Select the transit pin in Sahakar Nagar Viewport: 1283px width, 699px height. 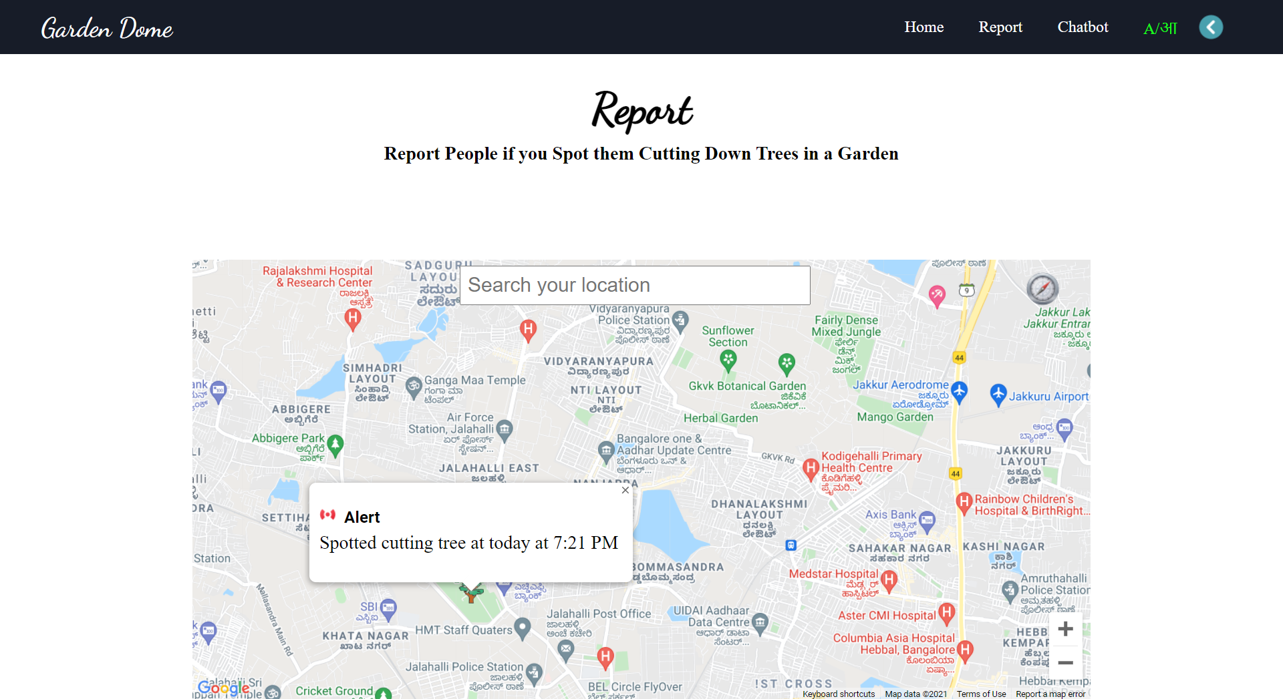coord(791,545)
